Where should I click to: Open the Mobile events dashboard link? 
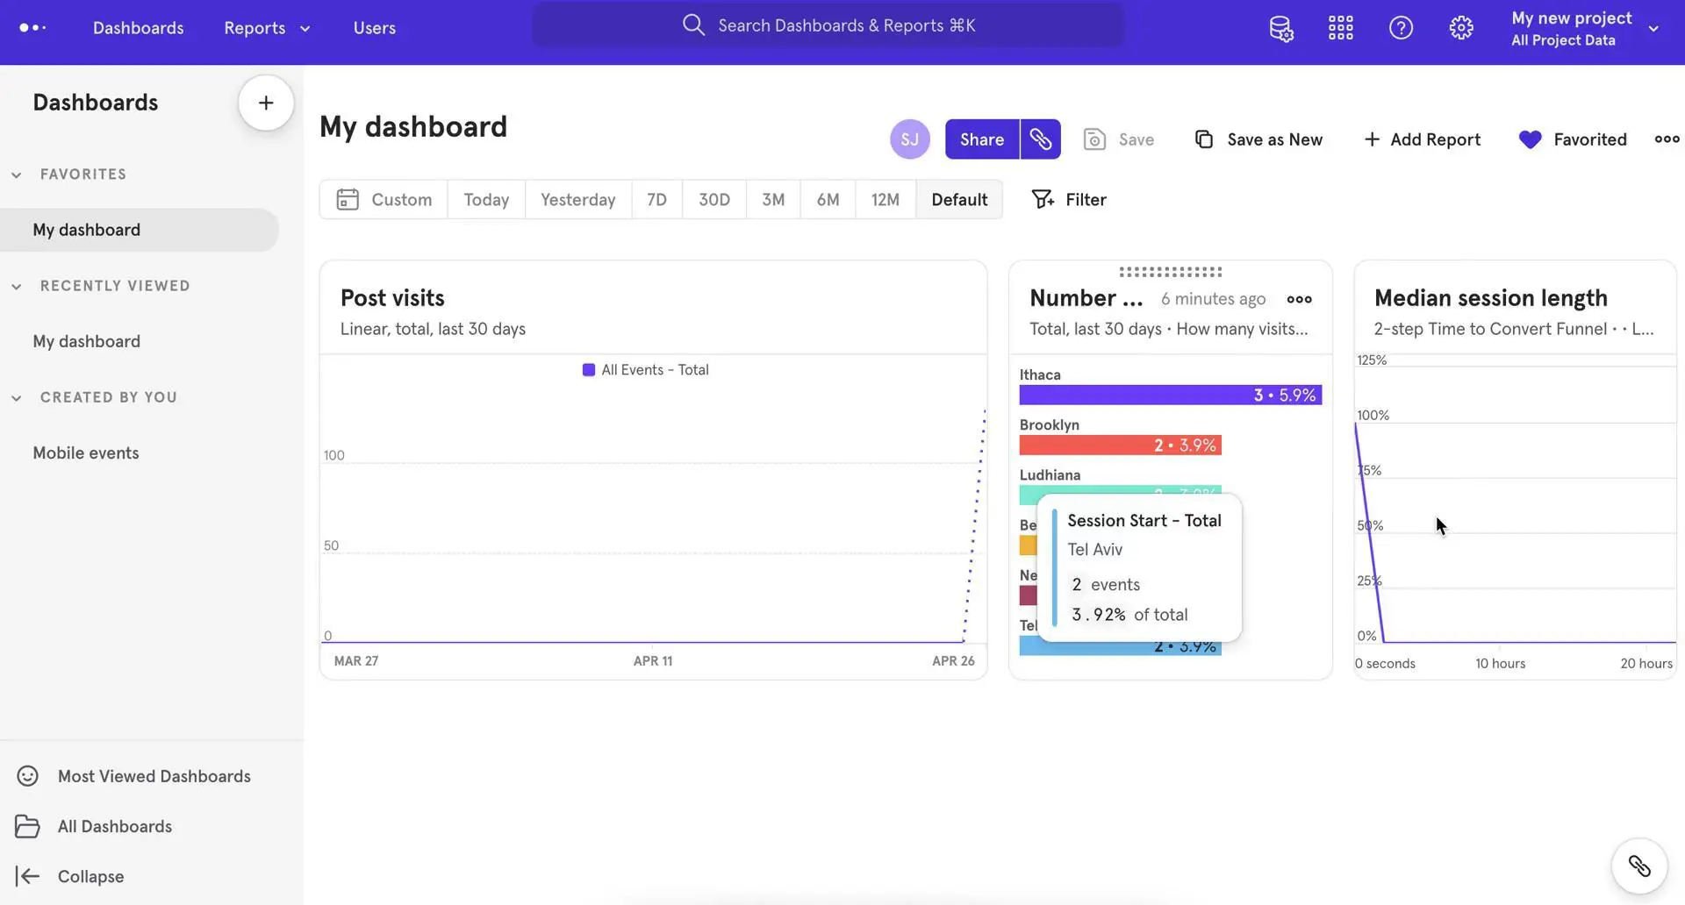[x=85, y=452]
